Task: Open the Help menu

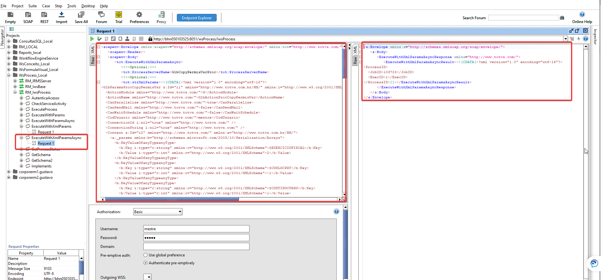Action: click(104, 6)
